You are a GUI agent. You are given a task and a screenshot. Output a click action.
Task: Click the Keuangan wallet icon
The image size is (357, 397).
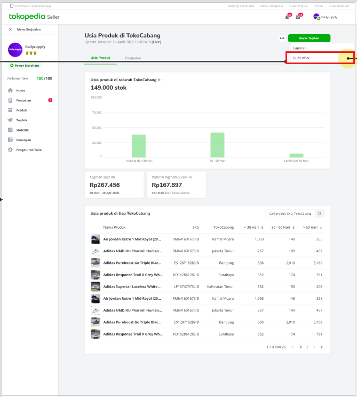10,140
